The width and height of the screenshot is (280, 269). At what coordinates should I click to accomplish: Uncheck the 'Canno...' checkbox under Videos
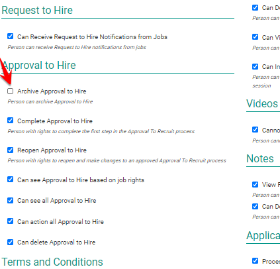255,130
